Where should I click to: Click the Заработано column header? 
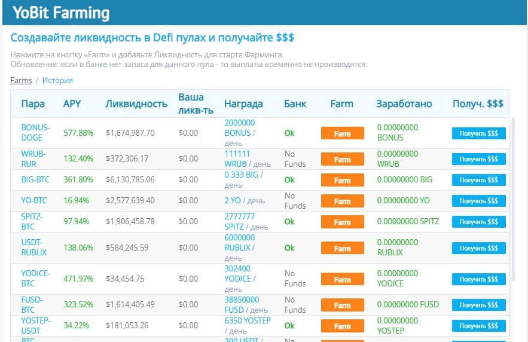pyautogui.click(x=404, y=103)
